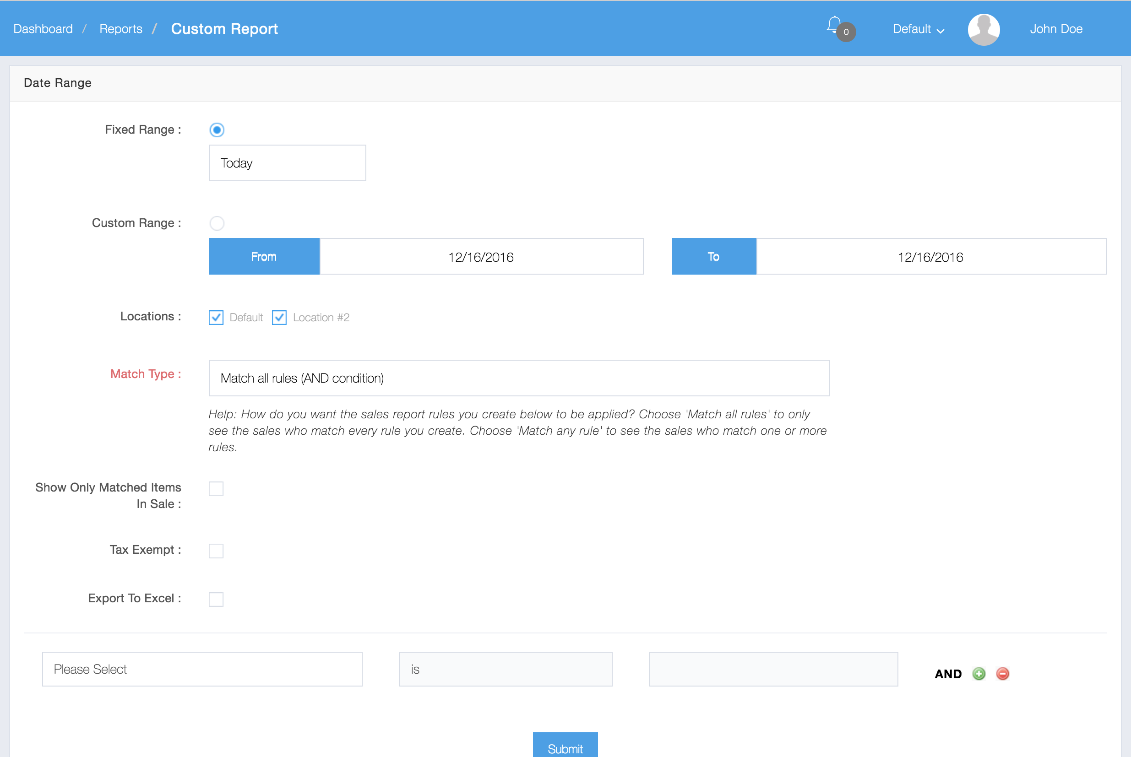Image resolution: width=1131 pixels, height=757 pixels.
Task: Expand the Default store switcher in the header
Action: click(x=917, y=29)
